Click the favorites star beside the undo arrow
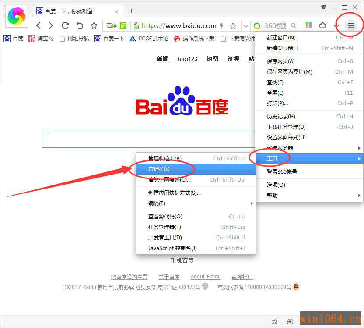364x328 pixels. pyautogui.click(x=94, y=25)
